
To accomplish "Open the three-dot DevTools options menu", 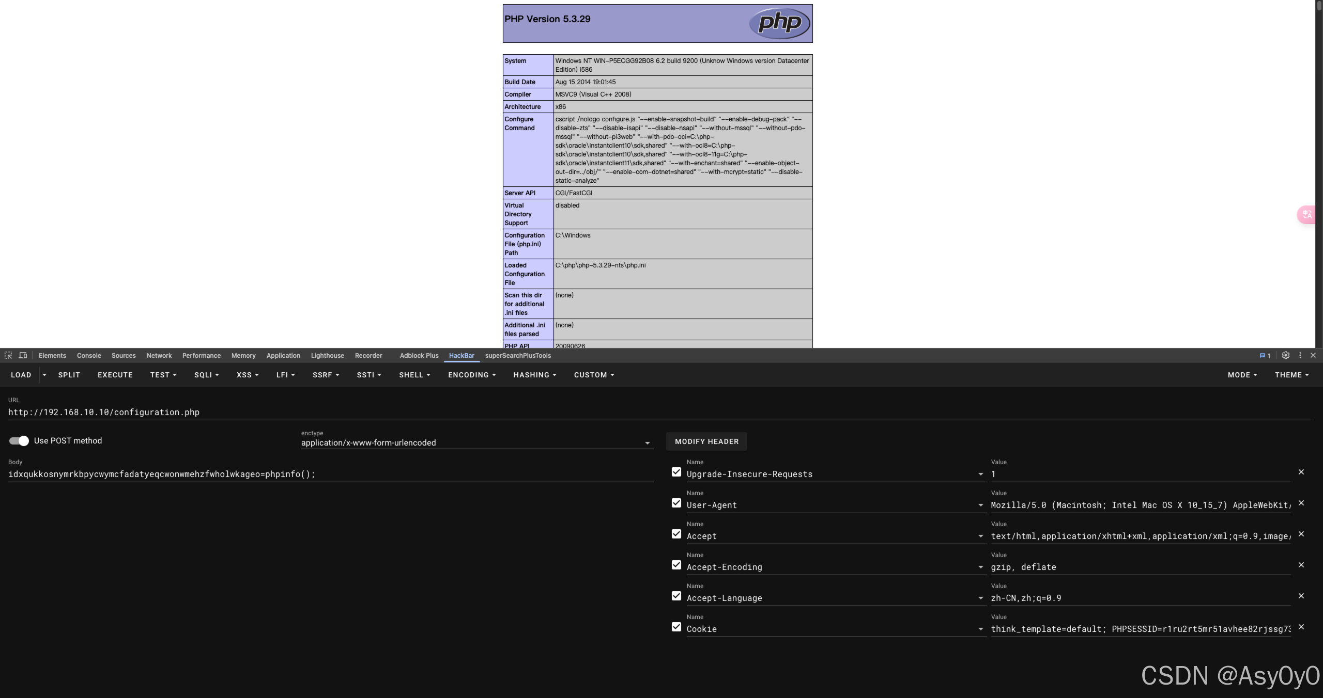I will tap(1299, 356).
